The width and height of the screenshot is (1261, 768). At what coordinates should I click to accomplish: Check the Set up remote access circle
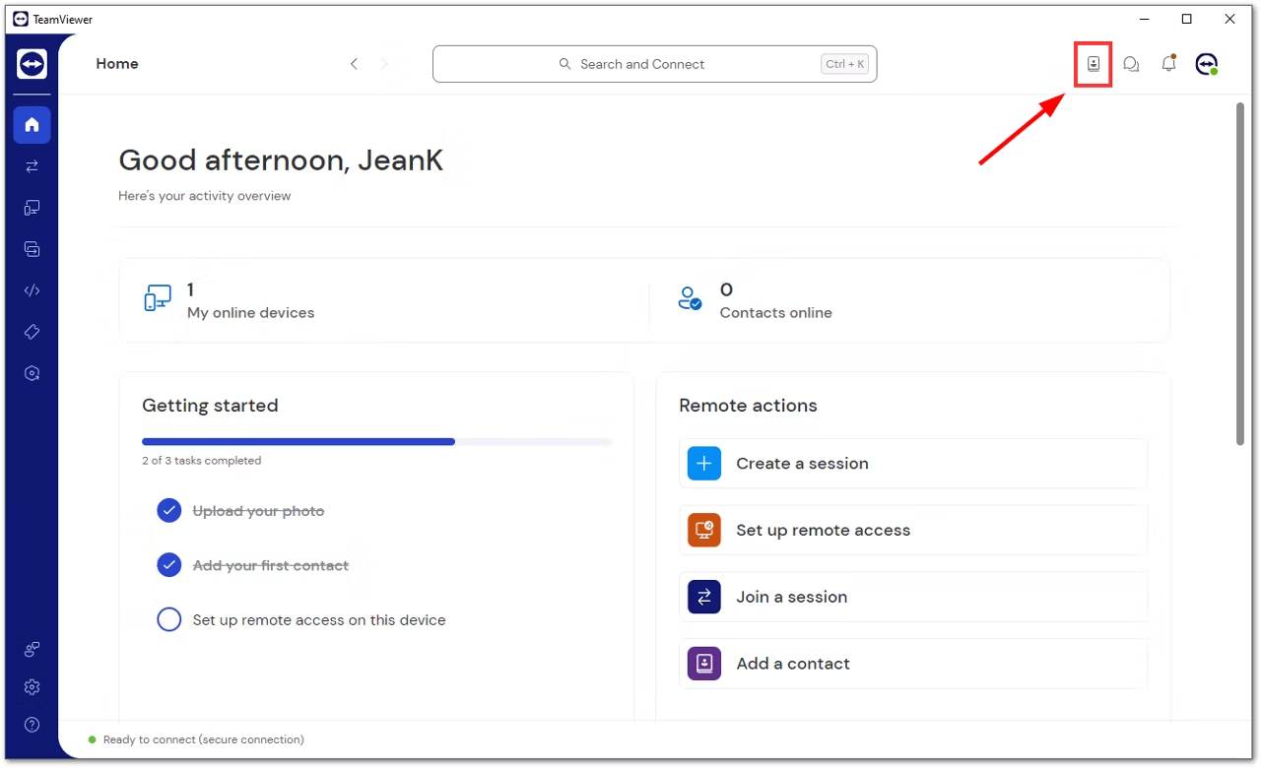[169, 619]
